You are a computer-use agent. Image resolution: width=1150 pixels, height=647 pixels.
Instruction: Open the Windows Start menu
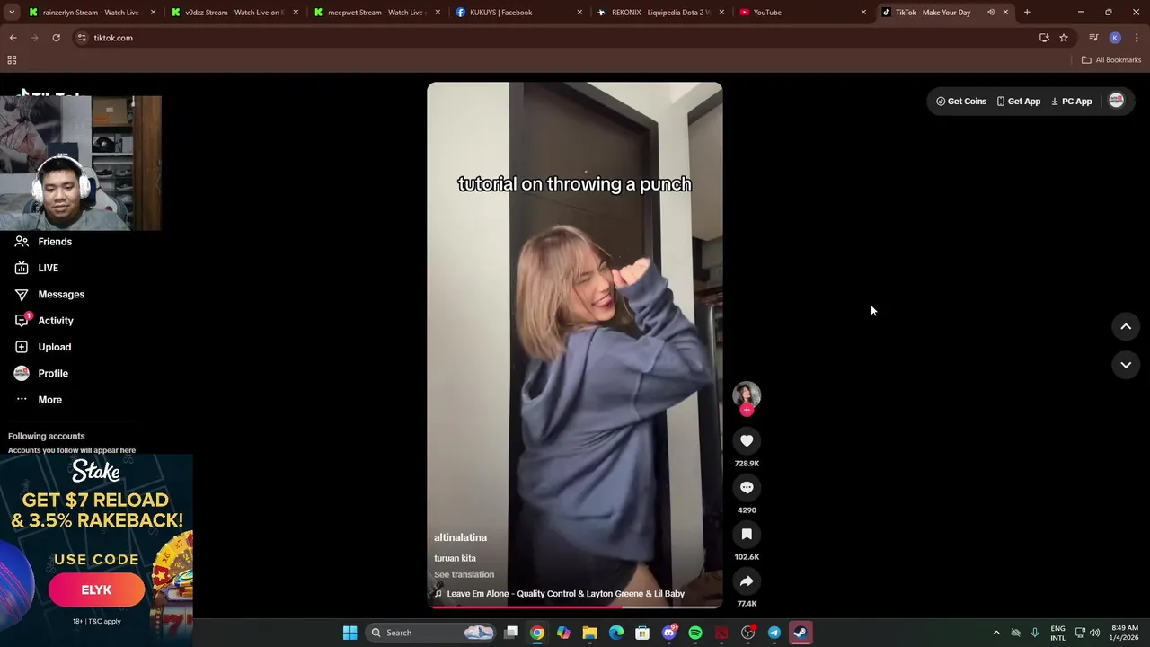pyautogui.click(x=349, y=633)
